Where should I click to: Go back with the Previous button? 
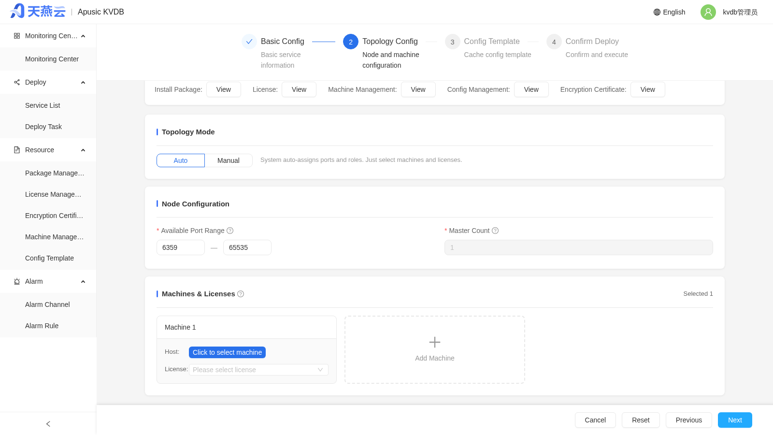click(x=689, y=420)
